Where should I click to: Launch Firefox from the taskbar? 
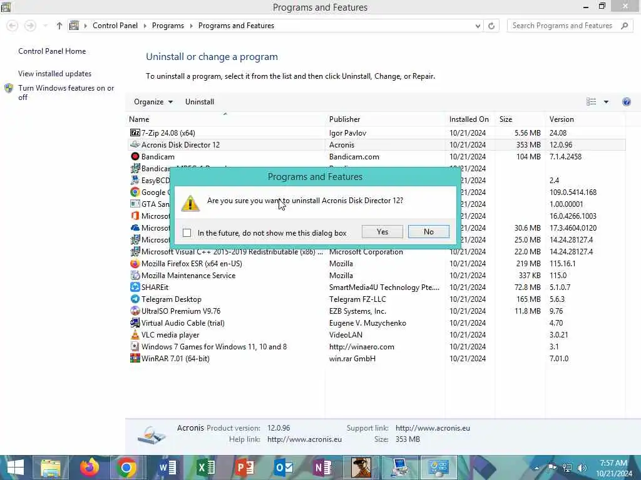[89, 467]
